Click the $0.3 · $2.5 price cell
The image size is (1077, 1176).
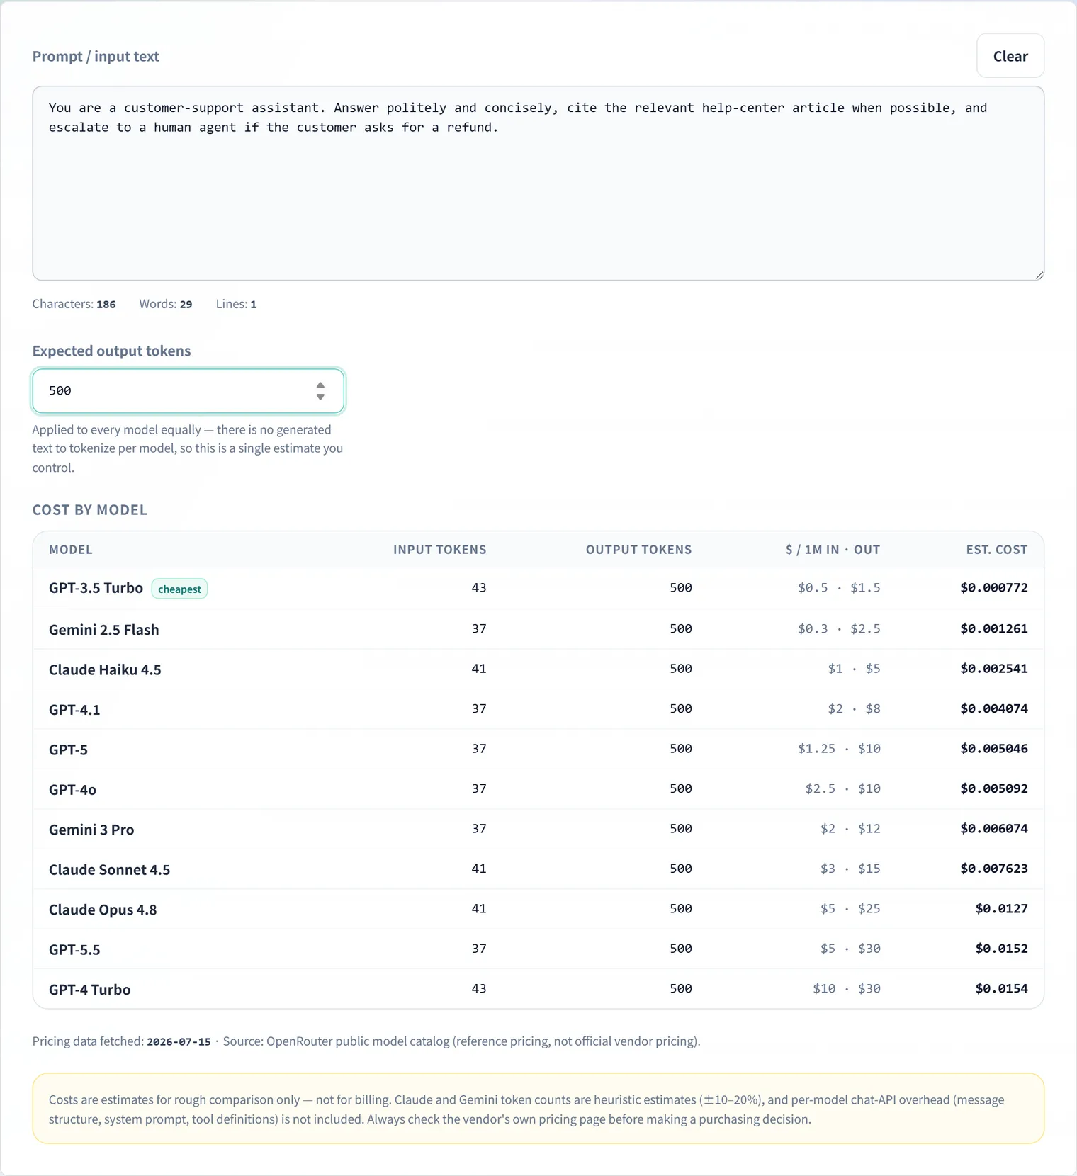tap(839, 628)
